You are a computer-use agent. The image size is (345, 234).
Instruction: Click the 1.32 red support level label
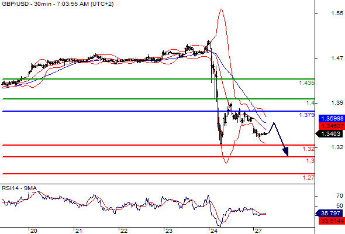(309, 149)
